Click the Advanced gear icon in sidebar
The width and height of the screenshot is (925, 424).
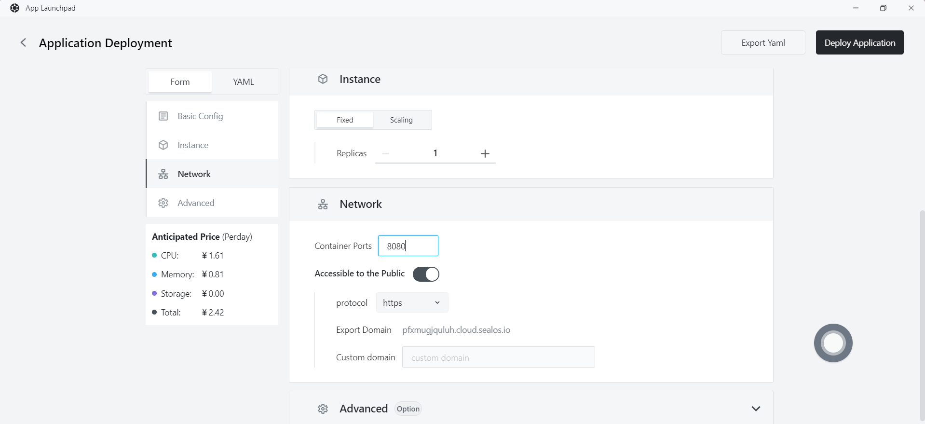coord(163,203)
